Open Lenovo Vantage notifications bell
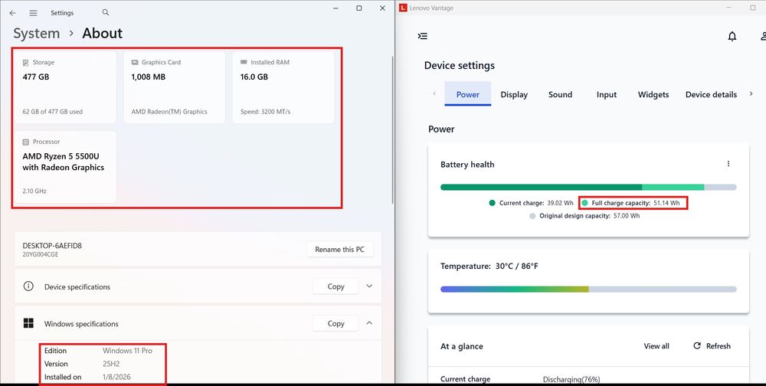 click(732, 36)
